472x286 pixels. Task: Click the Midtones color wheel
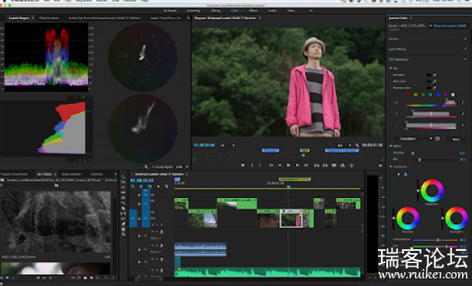click(432, 190)
